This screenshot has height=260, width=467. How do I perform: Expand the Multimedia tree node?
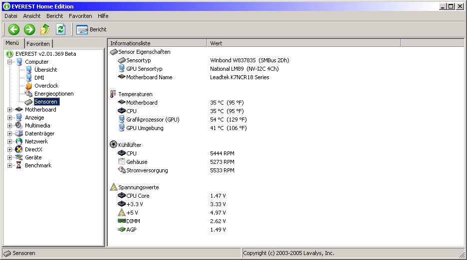(10, 126)
